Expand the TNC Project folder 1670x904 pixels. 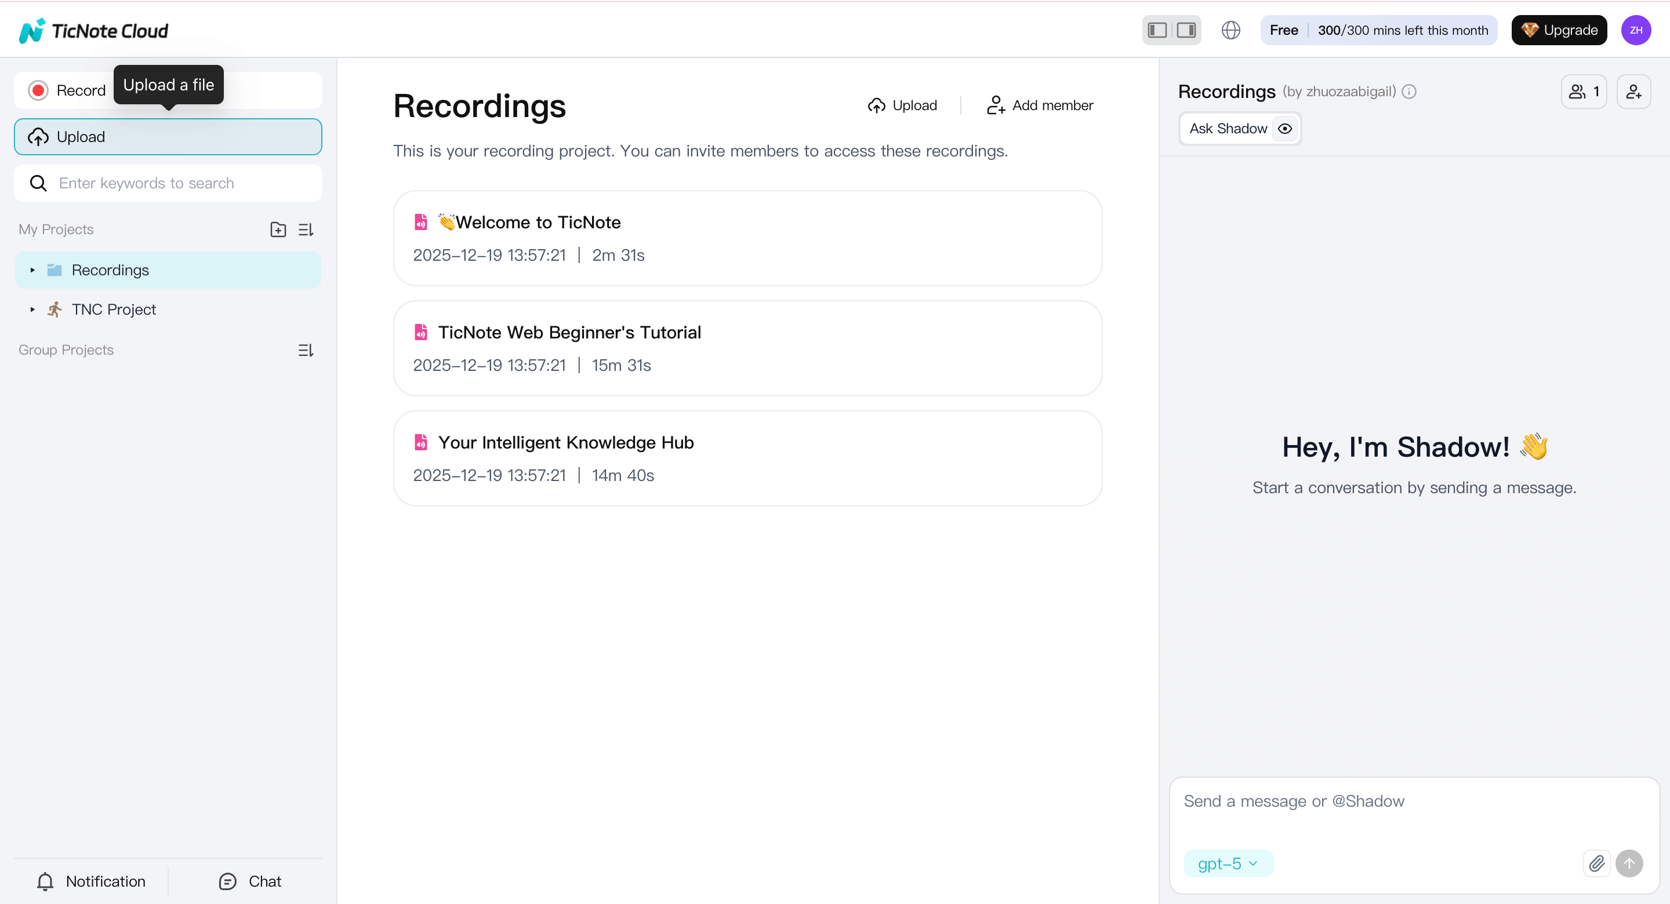[x=32, y=310]
